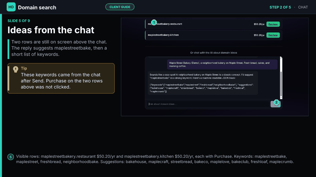Click the HD logo icon
Image resolution: width=316 pixels, height=177 pixels.
click(11, 7)
